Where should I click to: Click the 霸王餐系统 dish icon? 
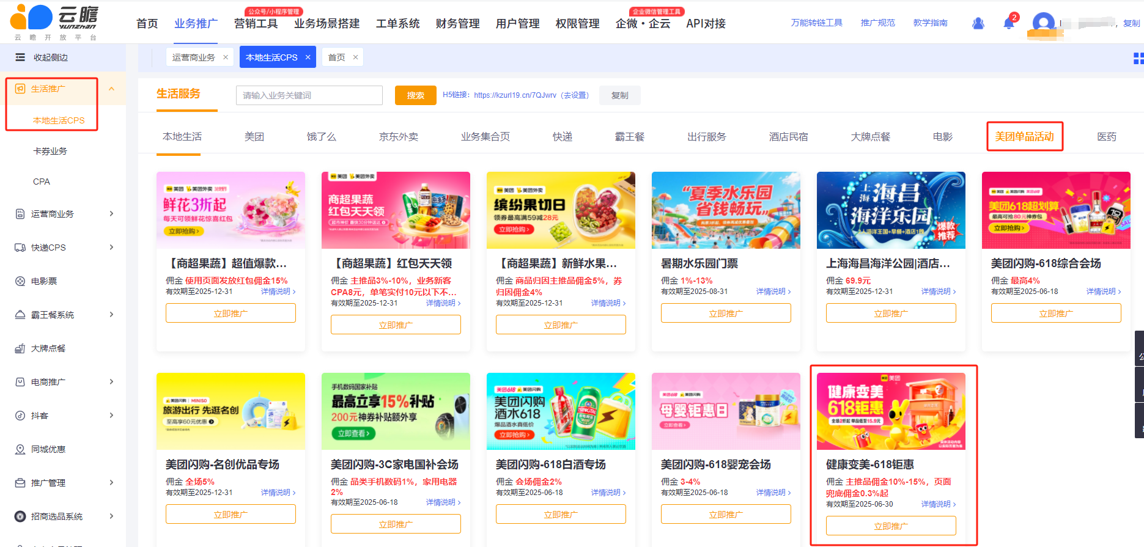click(x=20, y=315)
